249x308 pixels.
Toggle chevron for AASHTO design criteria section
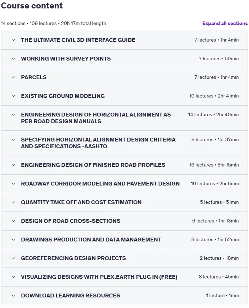pos(13,140)
